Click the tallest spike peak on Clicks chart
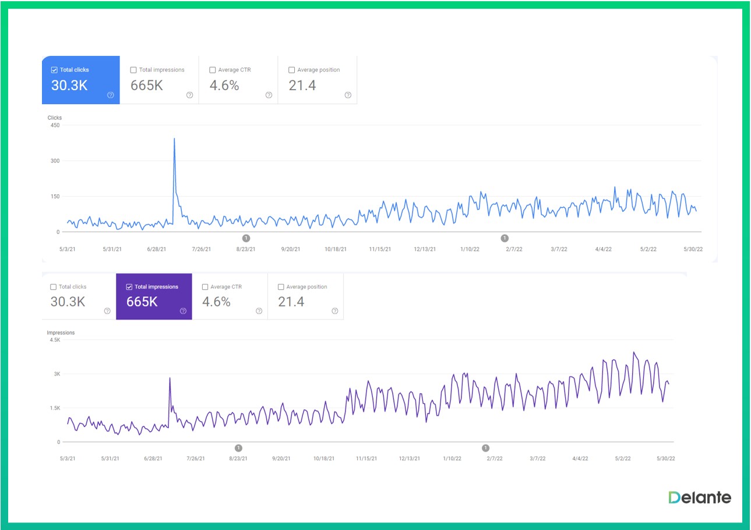751x530 pixels. point(174,139)
